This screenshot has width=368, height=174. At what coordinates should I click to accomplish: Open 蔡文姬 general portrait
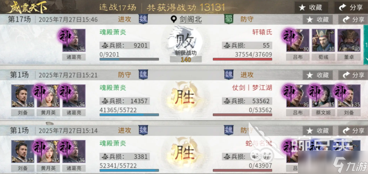click(323, 96)
